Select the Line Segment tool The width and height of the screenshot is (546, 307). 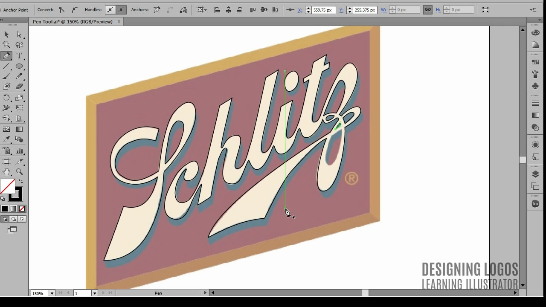pyautogui.click(x=6, y=66)
